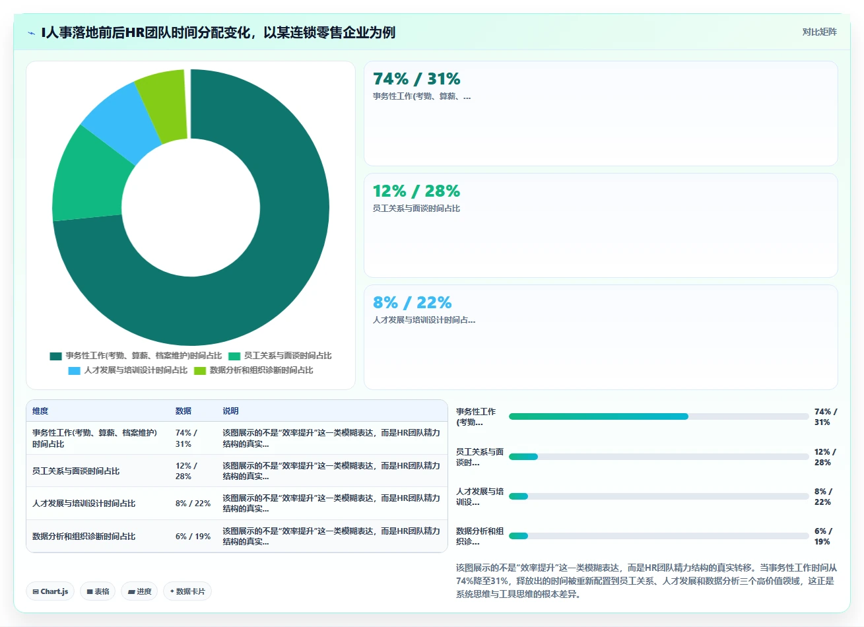Click progress bar for 员工关系与面谈
This screenshot has height=627, width=864.
[659, 457]
